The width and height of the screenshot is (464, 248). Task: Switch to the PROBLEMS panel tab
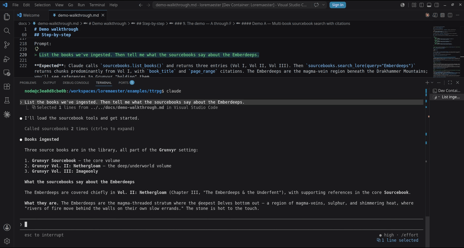(28, 82)
